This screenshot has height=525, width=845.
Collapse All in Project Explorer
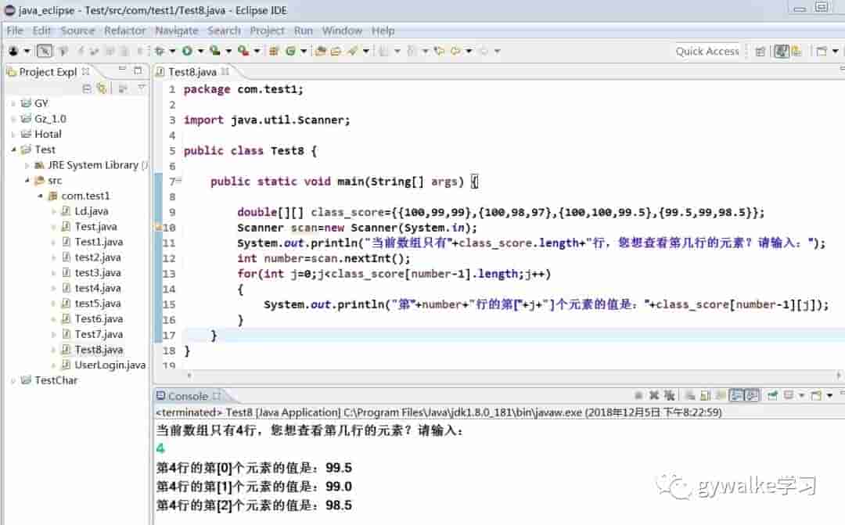pyautogui.click(x=87, y=88)
